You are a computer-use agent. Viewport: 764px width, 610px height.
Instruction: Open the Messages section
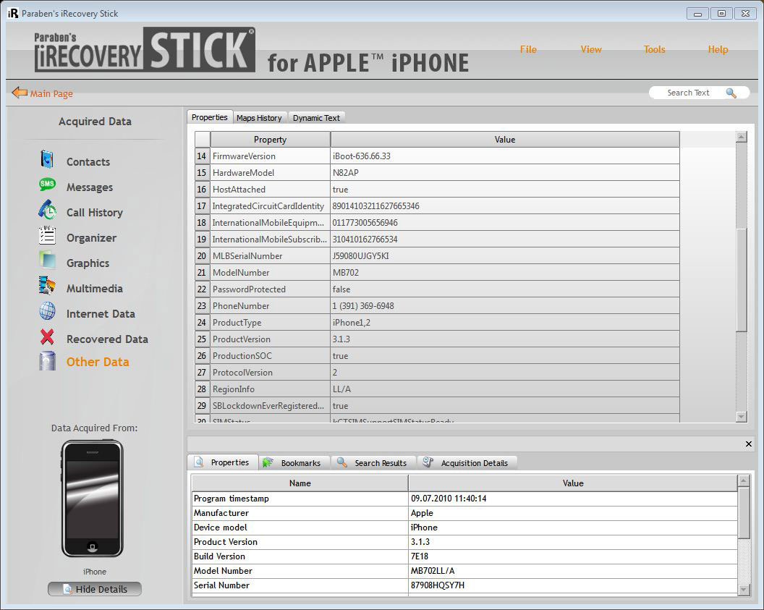90,187
